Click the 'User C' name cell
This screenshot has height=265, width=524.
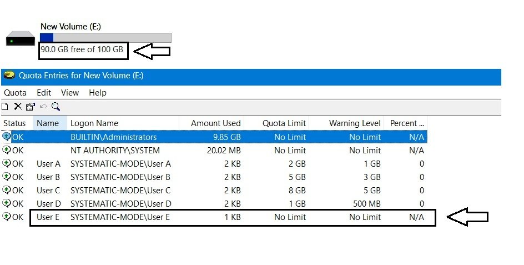[48, 191]
